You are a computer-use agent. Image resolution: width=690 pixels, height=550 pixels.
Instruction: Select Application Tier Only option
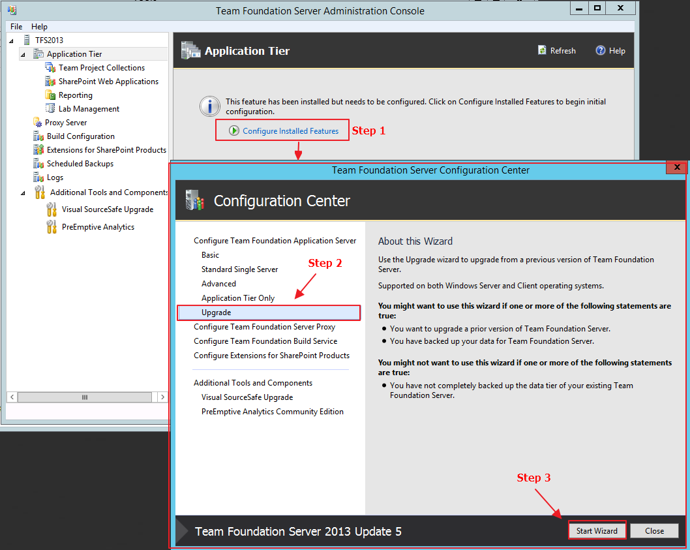(x=238, y=298)
